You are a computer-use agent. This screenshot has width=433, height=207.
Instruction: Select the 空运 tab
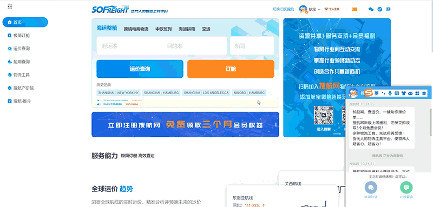pos(206,29)
